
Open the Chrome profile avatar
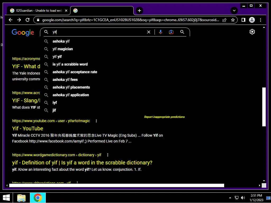pos(252,20)
